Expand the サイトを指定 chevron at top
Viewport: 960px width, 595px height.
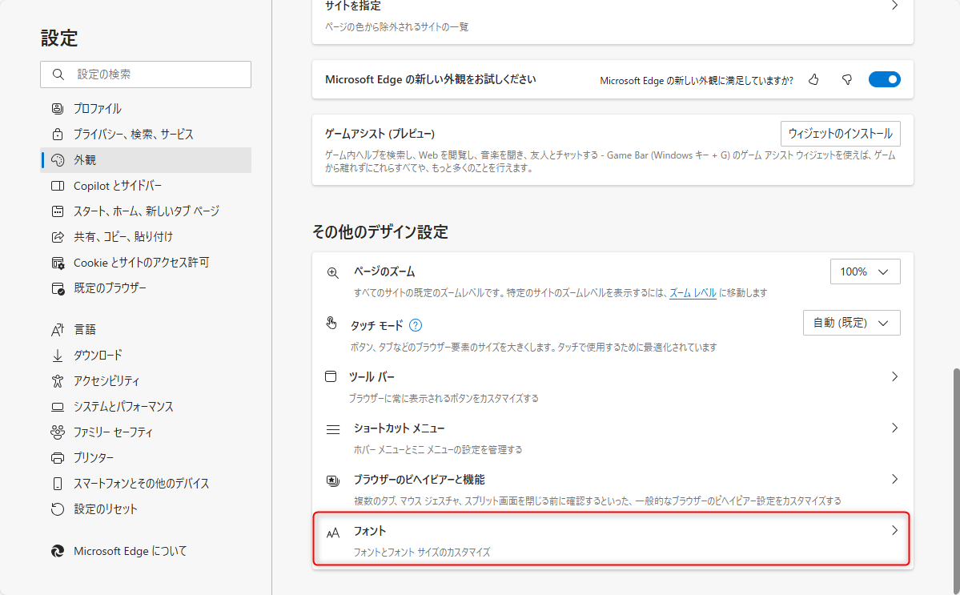pyautogui.click(x=894, y=6)
